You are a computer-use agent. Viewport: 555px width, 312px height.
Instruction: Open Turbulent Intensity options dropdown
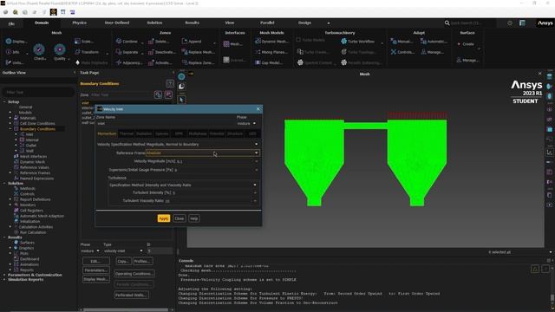(x=255, y=192)
